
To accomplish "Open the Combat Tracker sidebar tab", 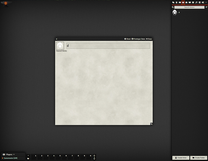I will pyautogui.click(x=176, y=3).
